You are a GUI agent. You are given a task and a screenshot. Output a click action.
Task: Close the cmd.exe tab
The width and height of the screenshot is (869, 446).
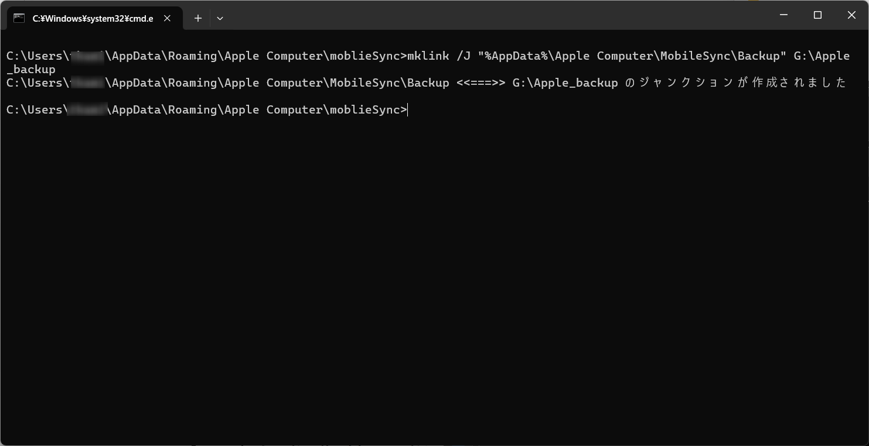(x=167, y=18)
